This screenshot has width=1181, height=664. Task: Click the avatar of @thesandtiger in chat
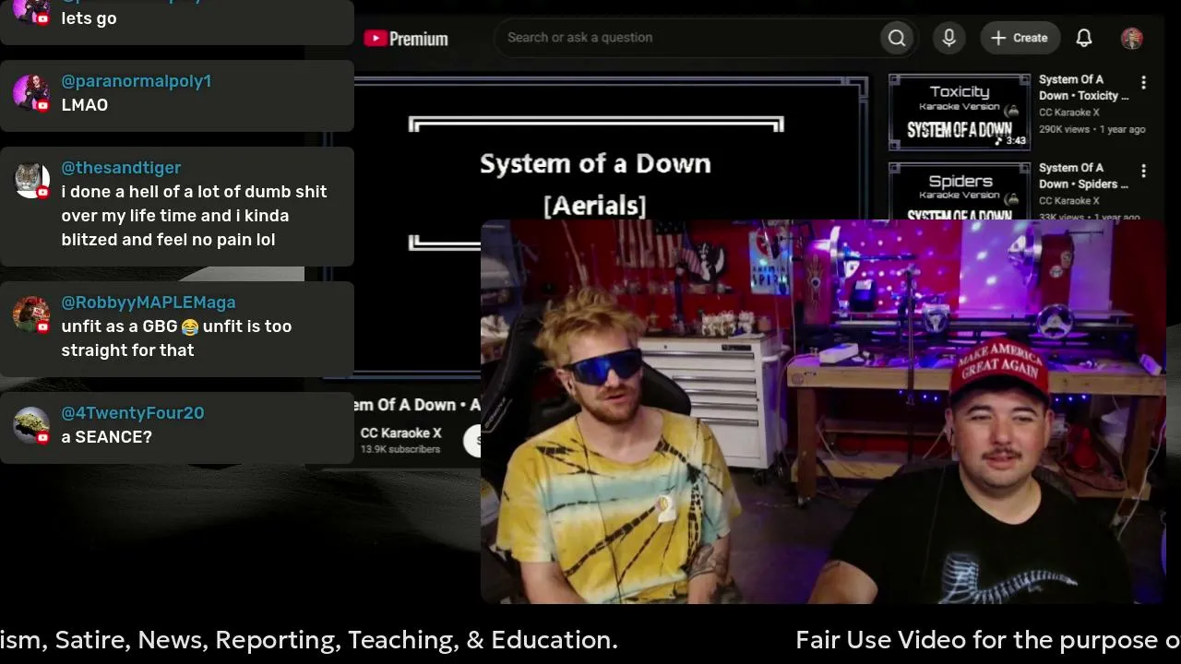pos(31,179)
